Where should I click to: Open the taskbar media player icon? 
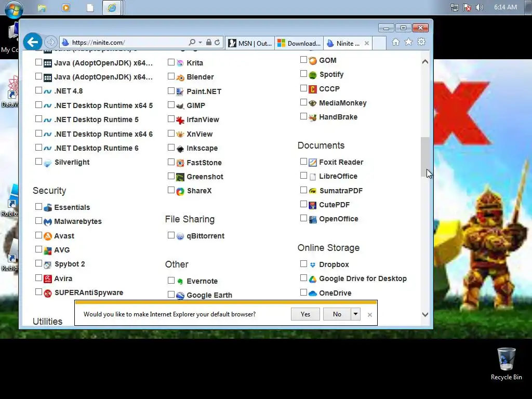66,8
